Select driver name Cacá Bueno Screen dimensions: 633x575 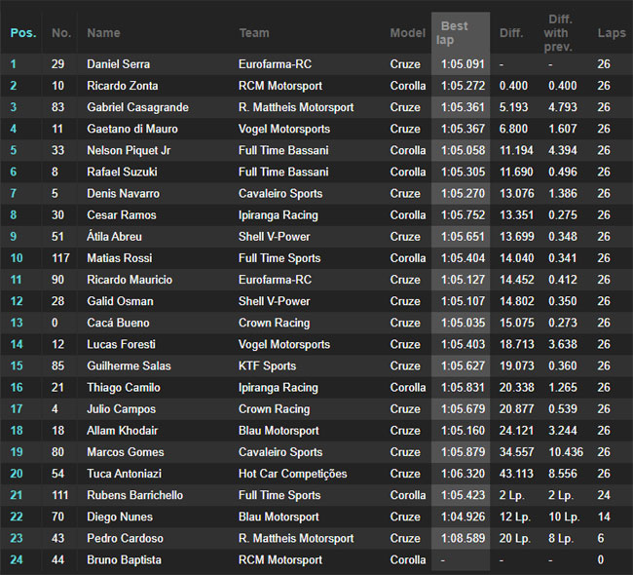point(118,323)
